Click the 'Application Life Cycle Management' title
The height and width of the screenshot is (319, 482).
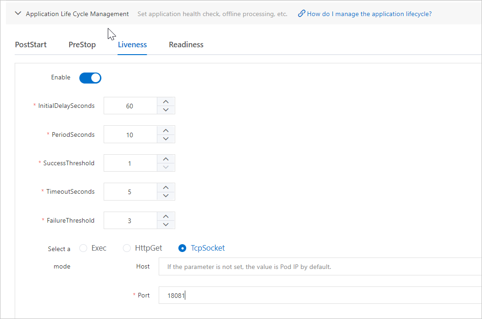pos(77,14)
